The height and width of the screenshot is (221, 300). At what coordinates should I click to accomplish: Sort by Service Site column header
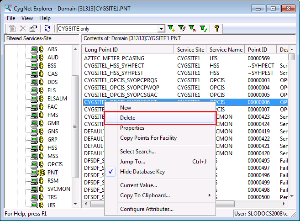point(190,50)
